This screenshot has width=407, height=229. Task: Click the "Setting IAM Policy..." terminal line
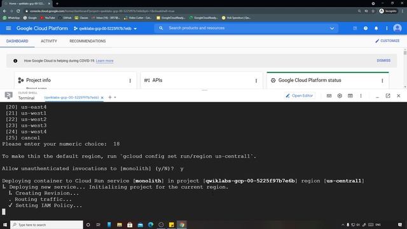point(48,205)
